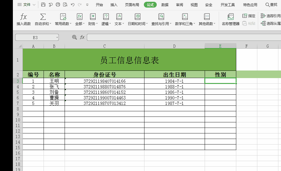The height and width of the screenshot is (171, 281).
Task: Open the Financial (财务) functions icon
Action: coord(93,17)
